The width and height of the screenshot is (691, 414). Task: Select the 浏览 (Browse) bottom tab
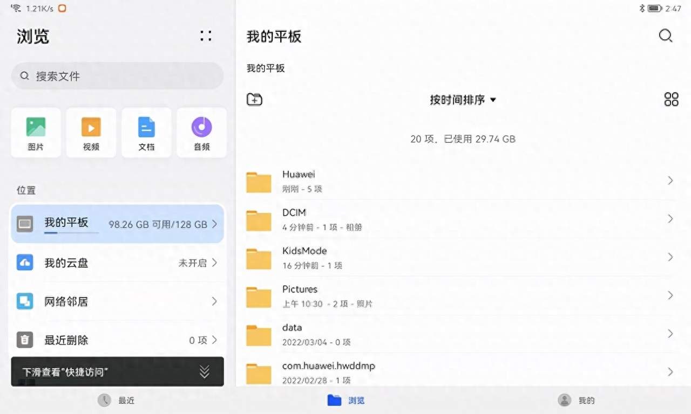click(346, 400)
